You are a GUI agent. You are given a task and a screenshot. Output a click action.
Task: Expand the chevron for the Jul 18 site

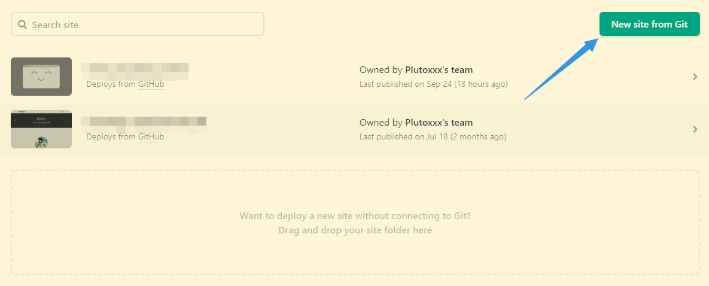coord(695,129)
